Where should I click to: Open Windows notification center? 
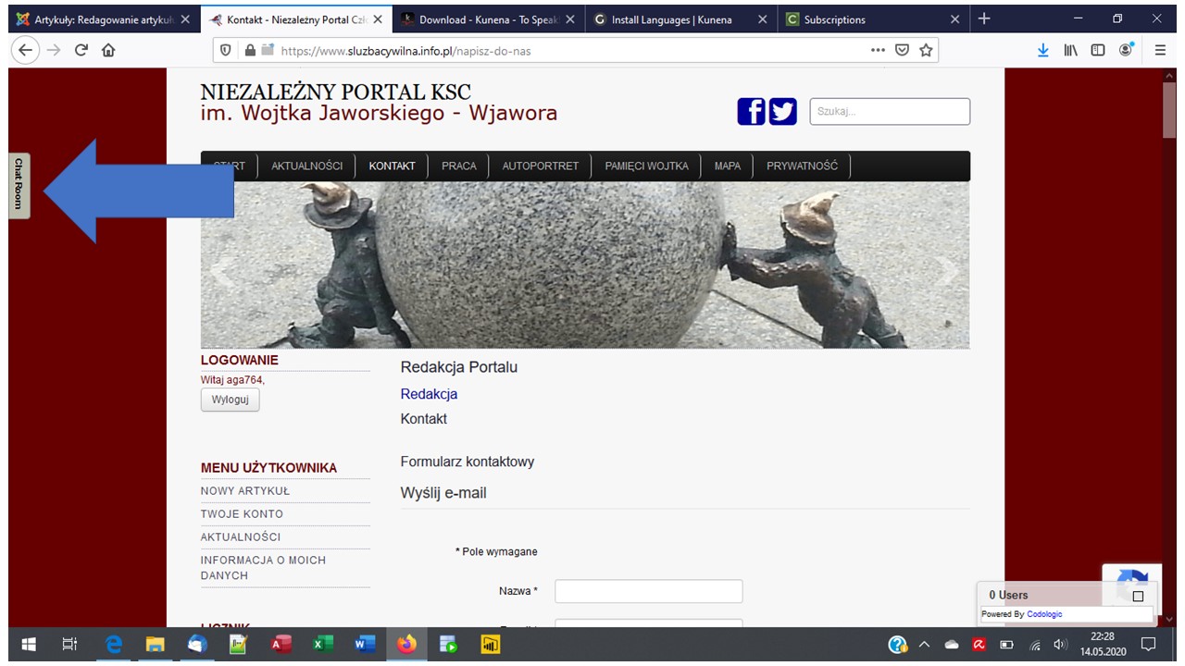coord(1148,645)
